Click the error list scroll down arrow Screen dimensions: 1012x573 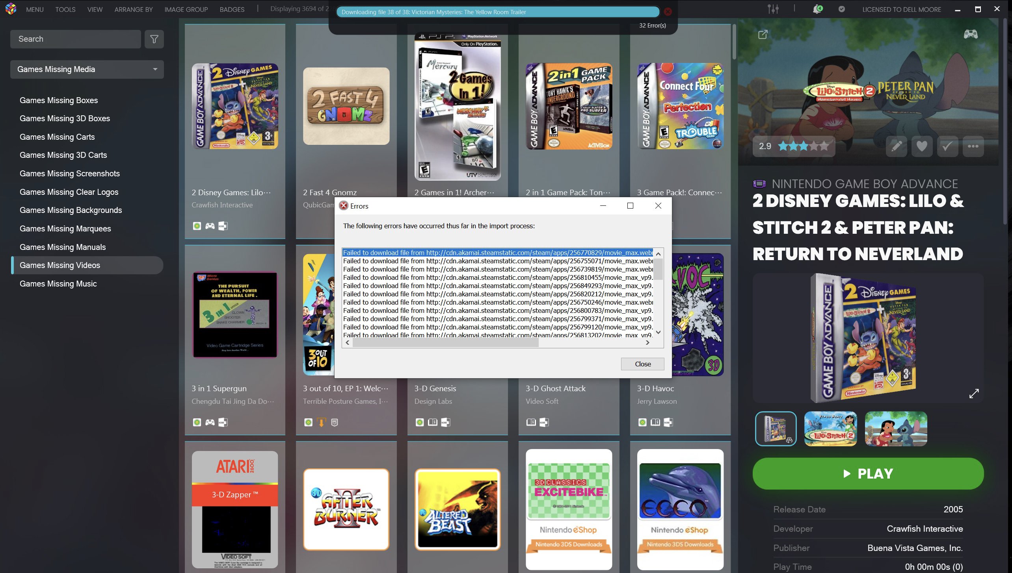(658, 333)
